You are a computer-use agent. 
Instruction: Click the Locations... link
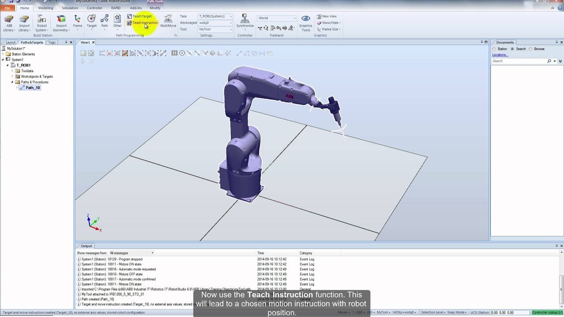(x=500, y=55)
